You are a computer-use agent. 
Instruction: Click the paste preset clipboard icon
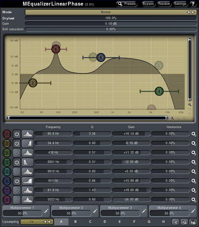193,222
